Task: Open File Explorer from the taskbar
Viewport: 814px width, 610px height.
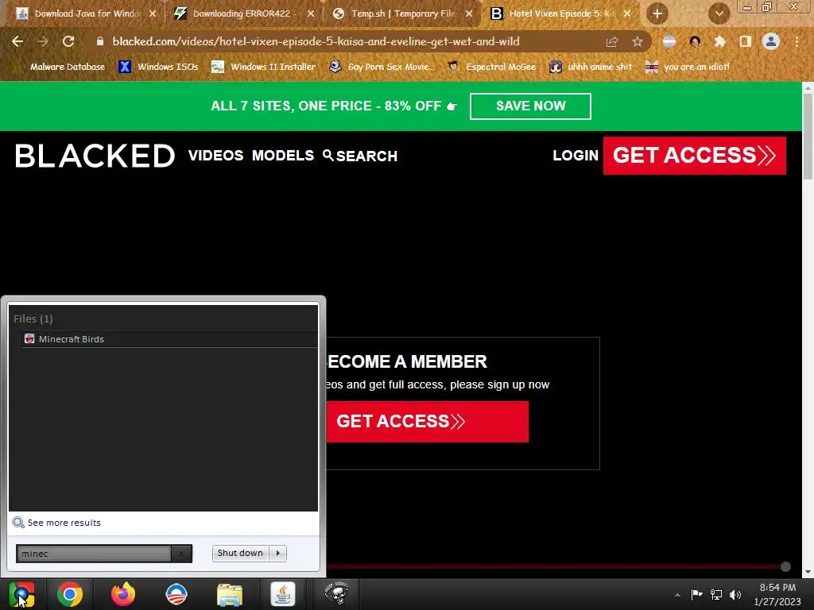Action: click(230, 594)
